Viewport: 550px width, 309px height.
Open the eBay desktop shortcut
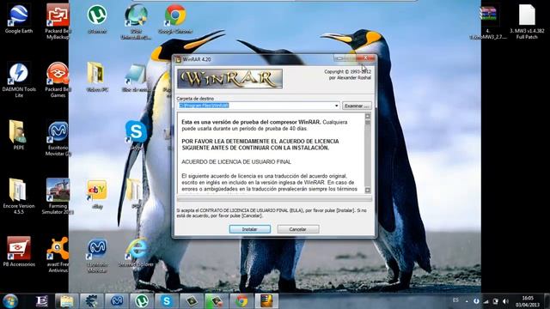[97, 195]
